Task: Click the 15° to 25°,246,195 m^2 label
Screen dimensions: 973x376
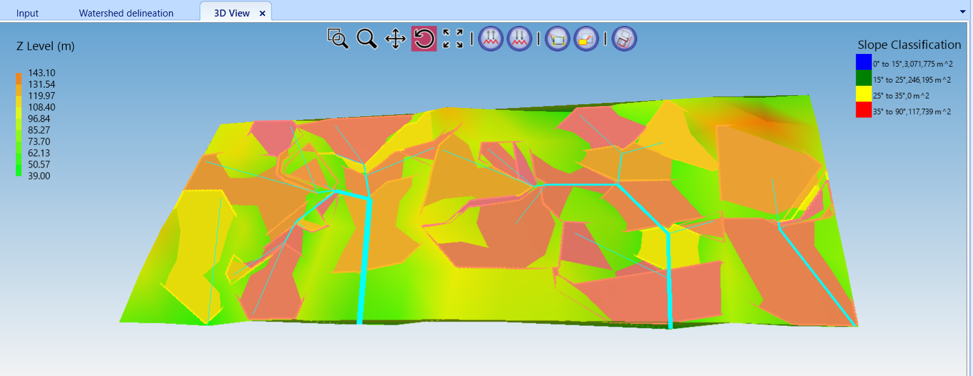Action: (x=912, y=79)
